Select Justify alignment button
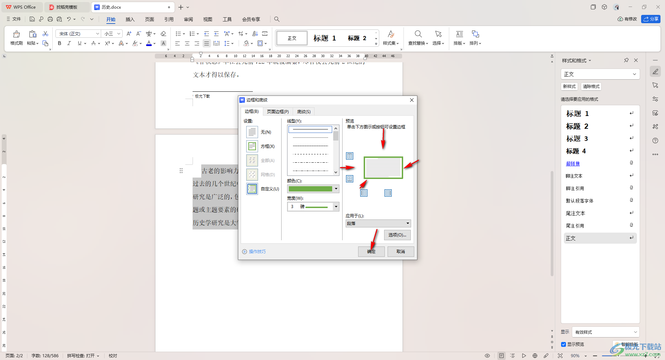 pos(206,43)
